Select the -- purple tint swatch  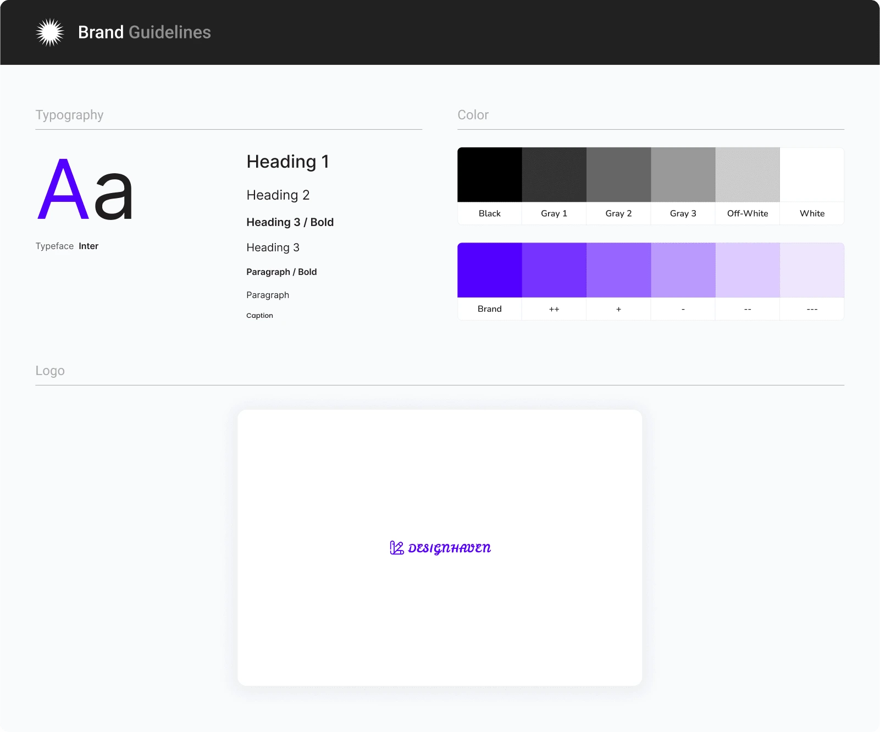748,270
